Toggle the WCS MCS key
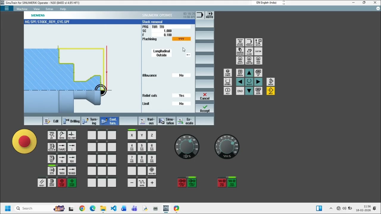The image size is (381, 214). pyautogui.click(x=152, y=171)
